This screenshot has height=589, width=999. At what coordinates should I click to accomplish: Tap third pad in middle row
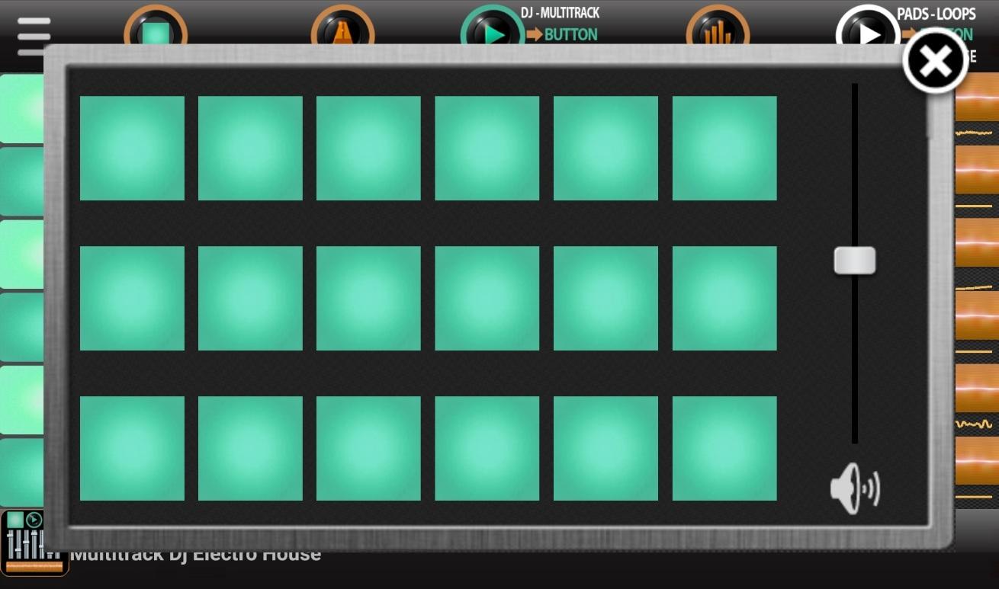pos(368,298)
